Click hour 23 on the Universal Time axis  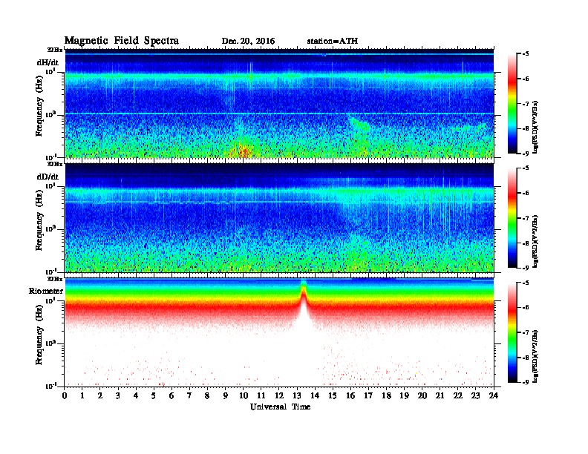point(476,395)
